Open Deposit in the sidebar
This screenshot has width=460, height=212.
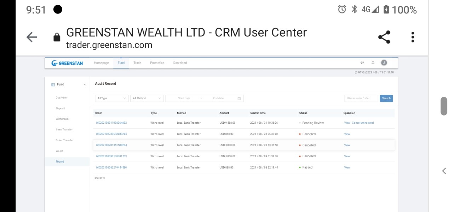[61, 108]
